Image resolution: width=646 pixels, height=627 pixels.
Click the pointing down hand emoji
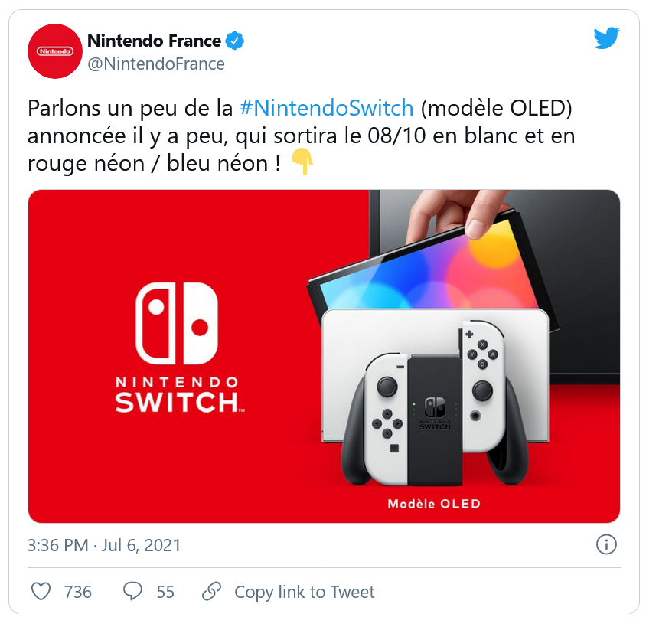point(302,162)
